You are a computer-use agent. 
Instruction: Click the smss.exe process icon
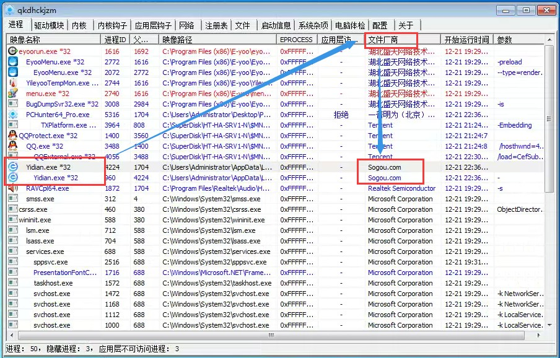point(13,199)
